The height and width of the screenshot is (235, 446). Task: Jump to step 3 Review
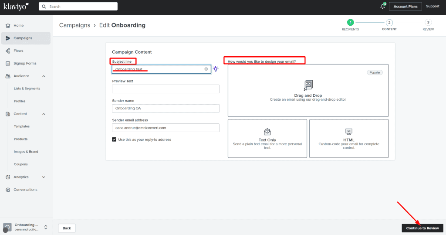428,23
